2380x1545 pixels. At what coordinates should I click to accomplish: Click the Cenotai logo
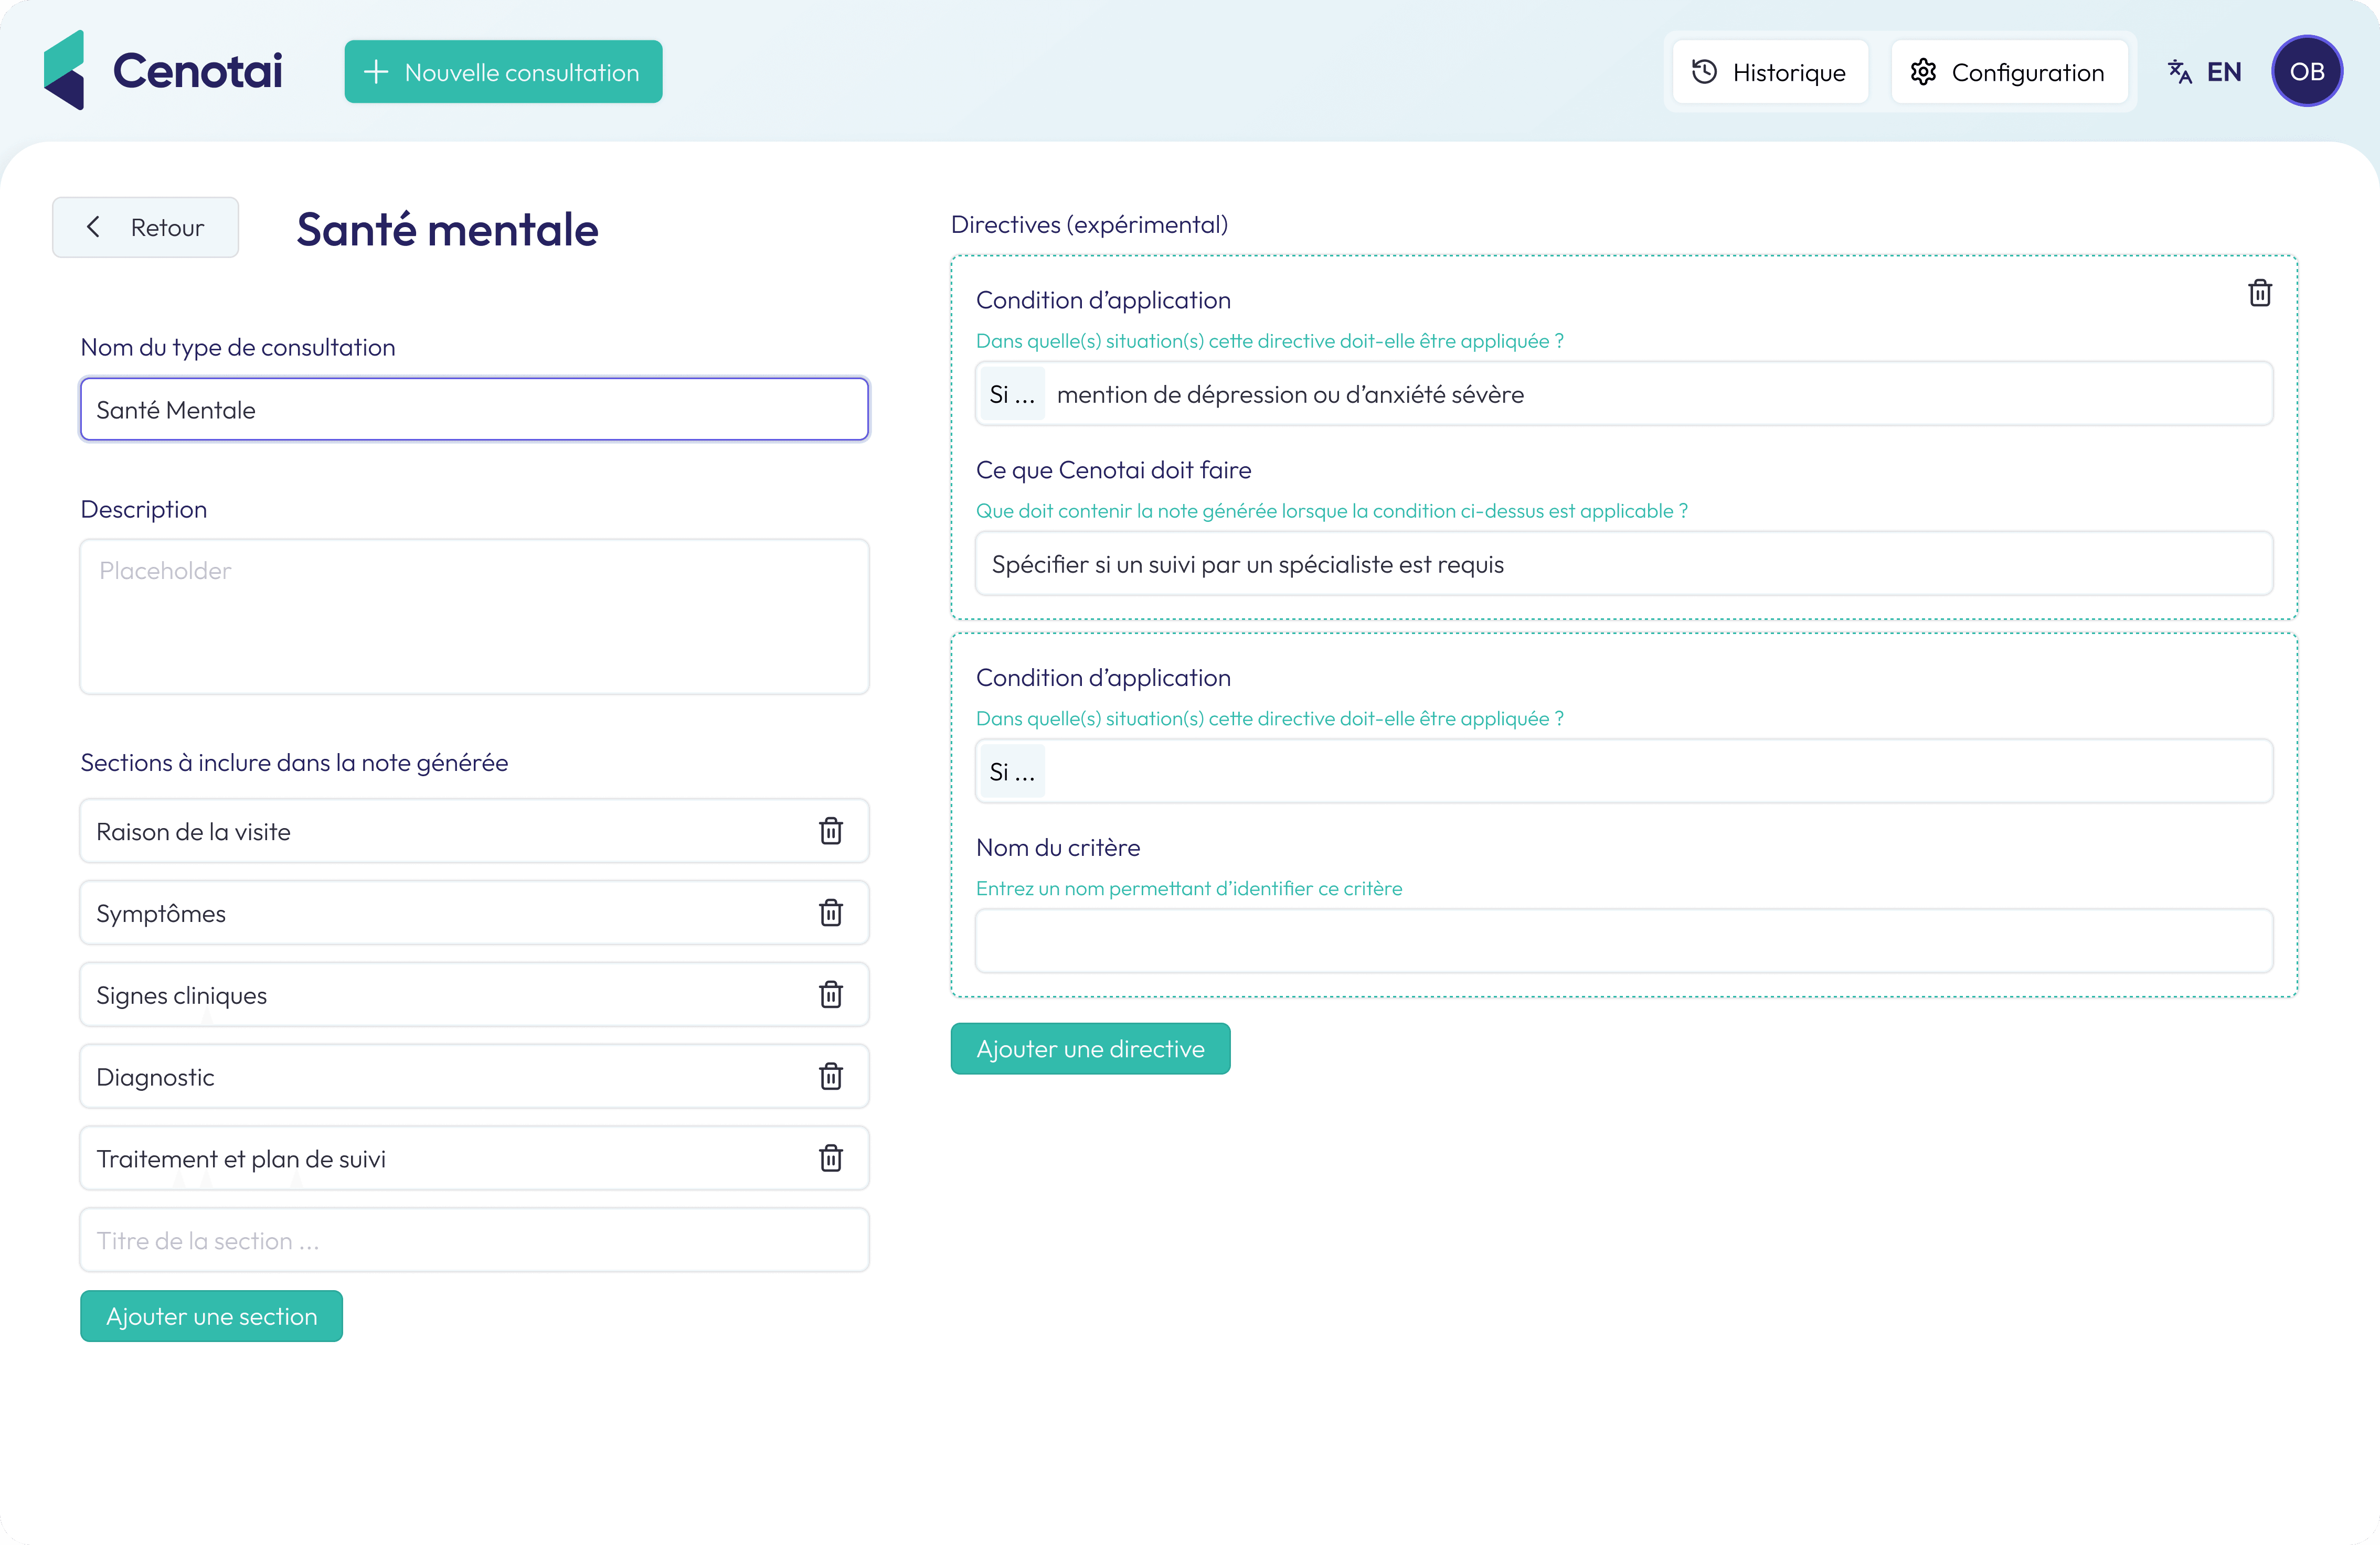[x=163, y=71]
